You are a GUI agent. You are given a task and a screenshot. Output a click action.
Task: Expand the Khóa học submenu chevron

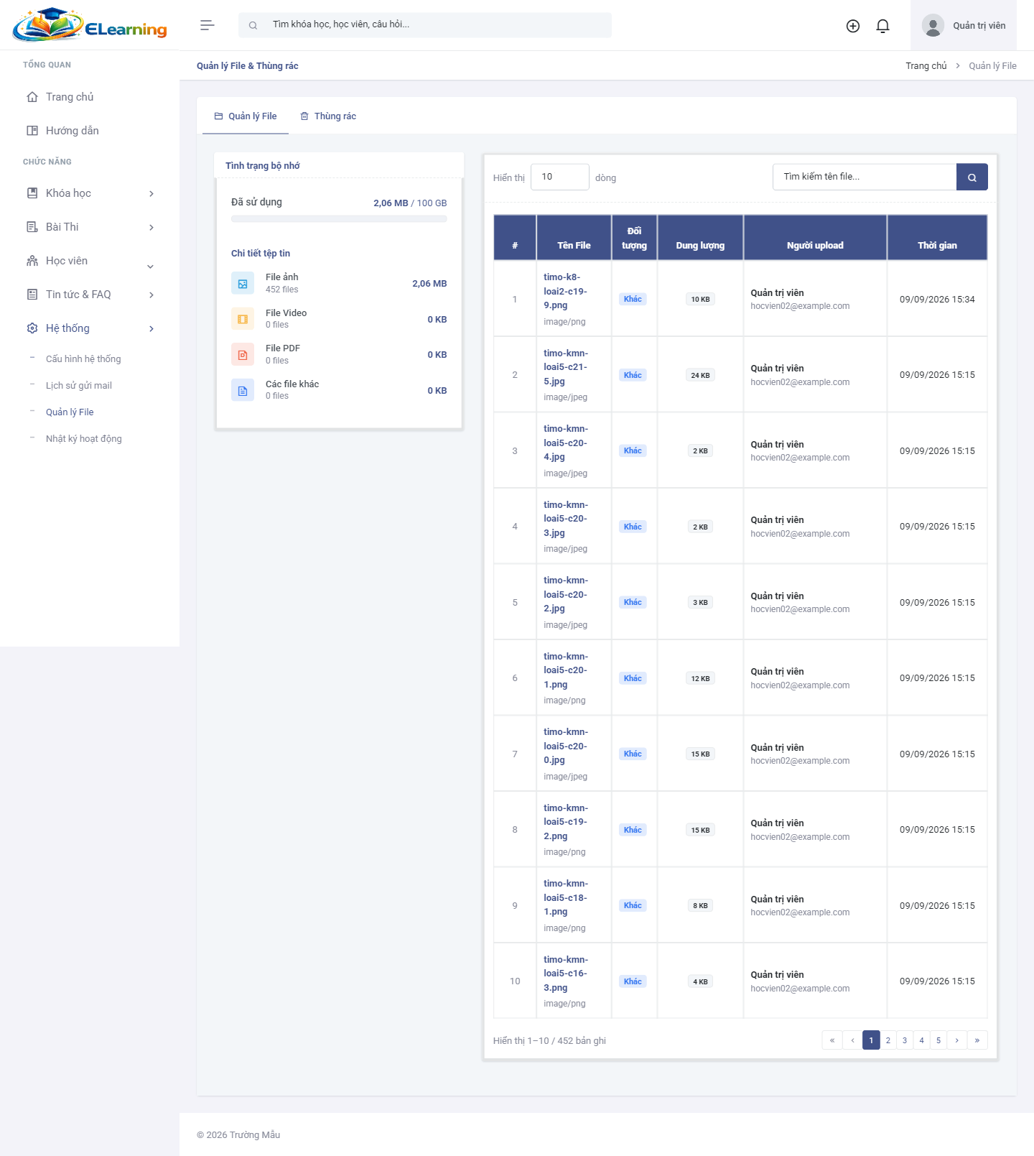click(152, 194)
